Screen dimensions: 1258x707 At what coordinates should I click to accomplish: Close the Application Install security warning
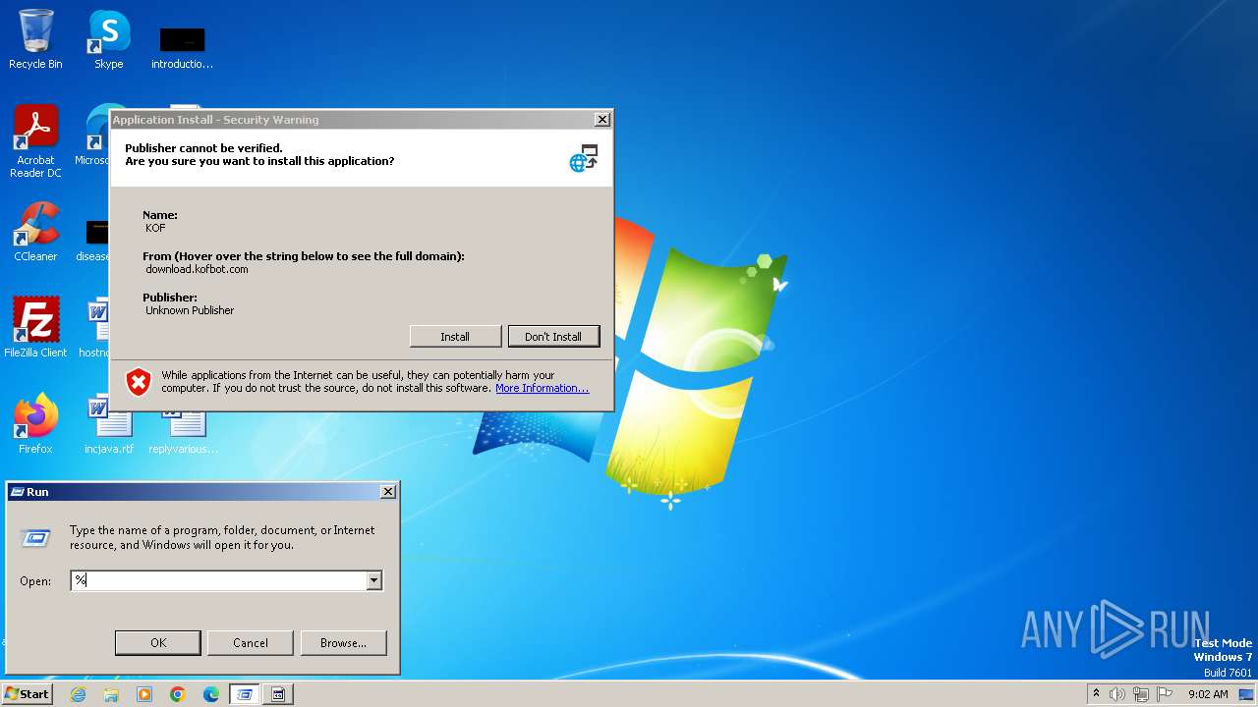[x=602, y=120]
